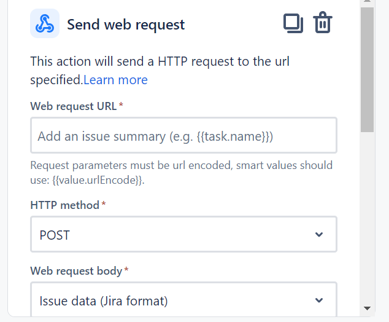This screenshot has height=322, width=389.
Task: Click the HTTP method label
Action: [65, 205]
